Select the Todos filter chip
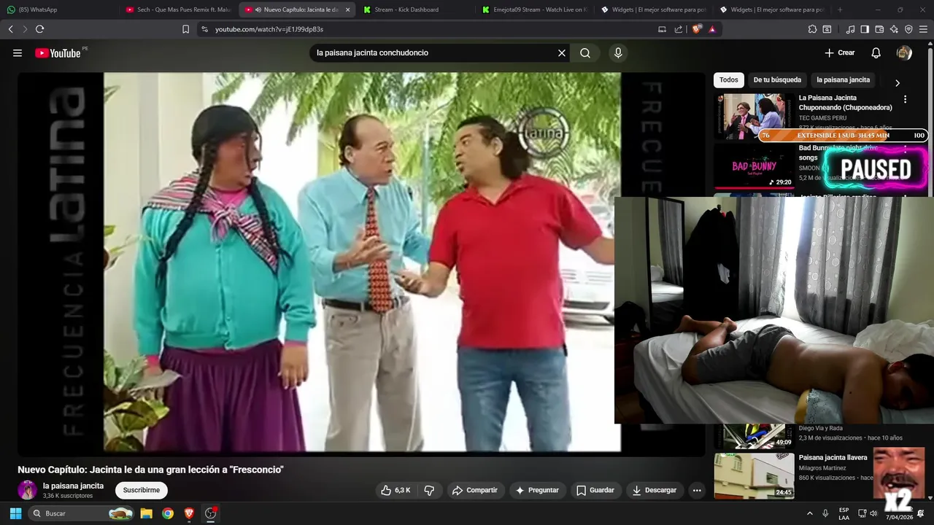This screenshot has height=525, width=934. pos(728,79)
